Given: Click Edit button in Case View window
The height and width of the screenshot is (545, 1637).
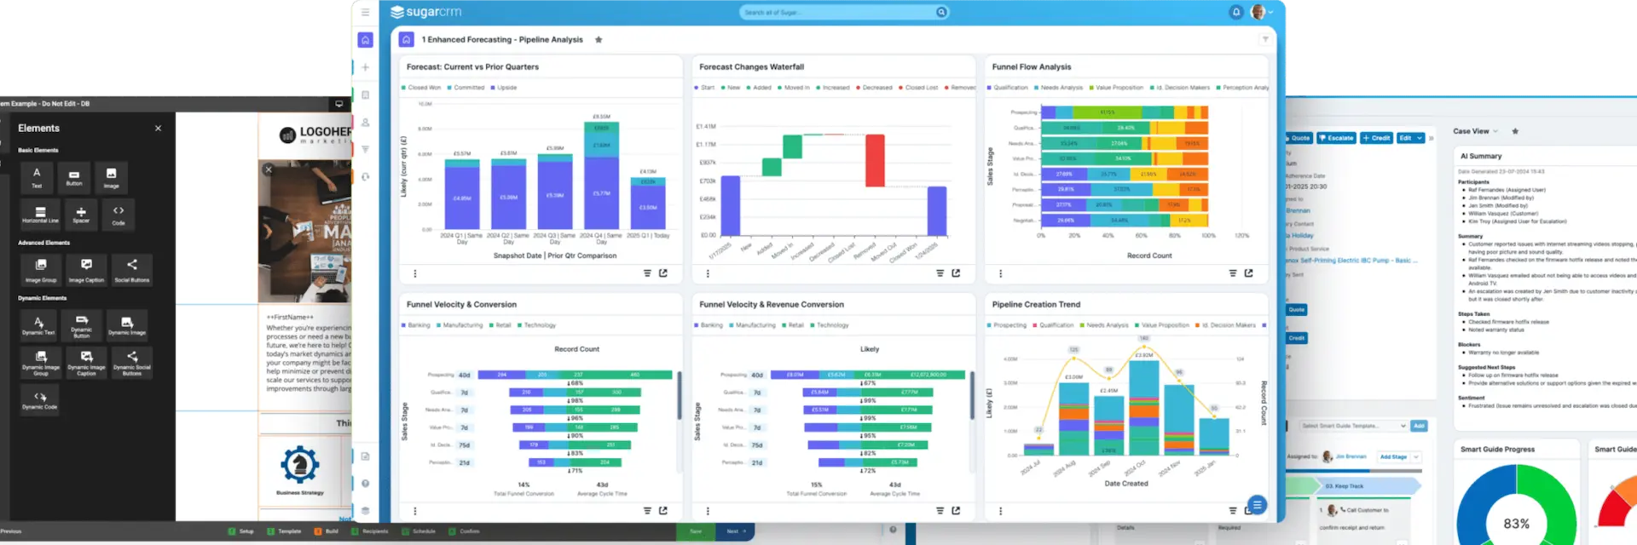Looking at the screenshot, I should (1405, 138).
